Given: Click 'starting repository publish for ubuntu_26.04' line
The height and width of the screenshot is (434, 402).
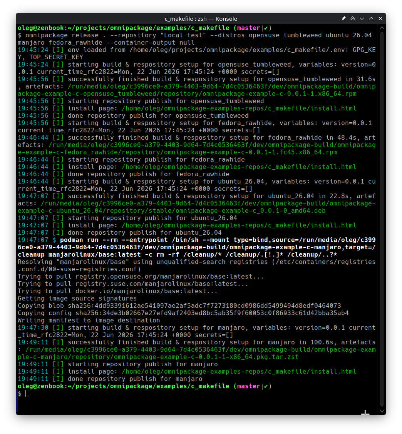Looking at the screenshot, I should (x=127, y=218).
